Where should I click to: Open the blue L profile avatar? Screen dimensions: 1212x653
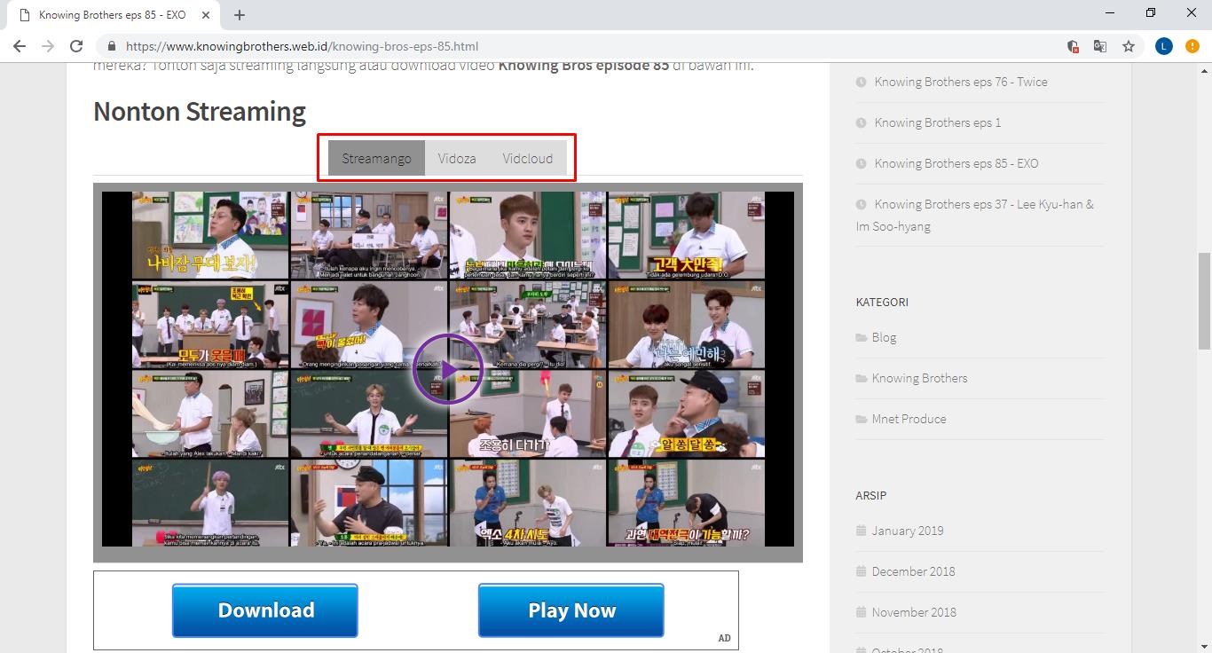point(1164,46)
